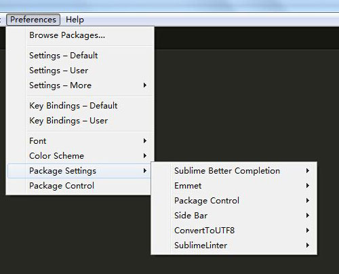Open ConvertToUTF8 package settings
Screen dimensions: 339x274
[234, 231]
